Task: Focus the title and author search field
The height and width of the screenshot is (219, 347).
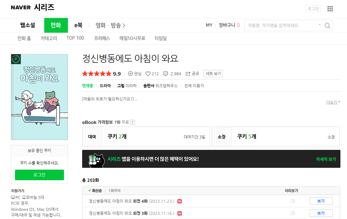Action: pyautogui.click(x=281, y=26)
